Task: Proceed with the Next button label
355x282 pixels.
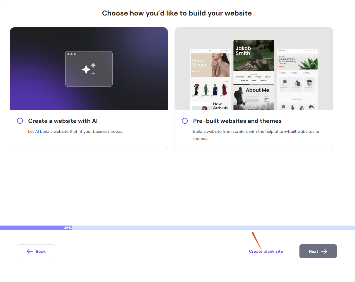Action: pos(313,251)
